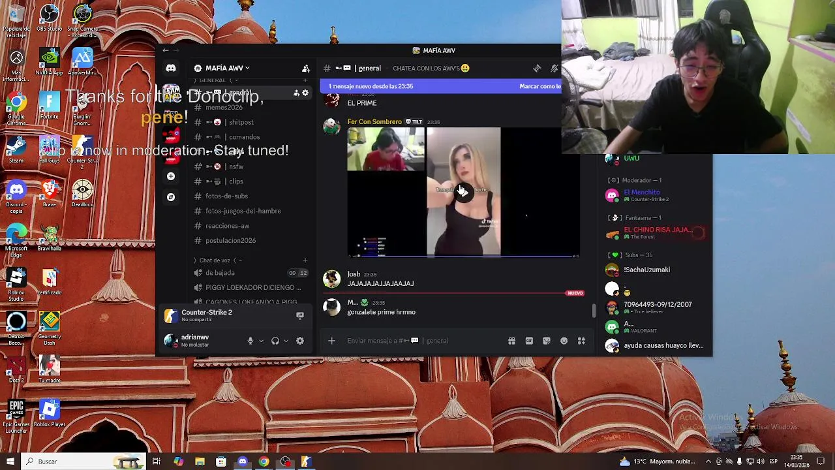Open the Steam desktop icon
The image size is (835, 470).
(16, 149)
